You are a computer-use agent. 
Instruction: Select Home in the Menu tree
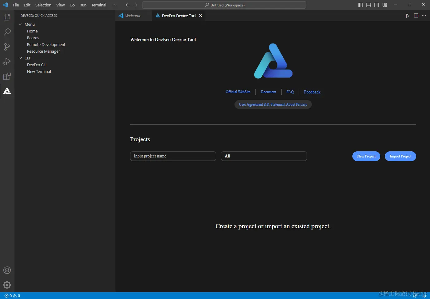pyautogui.click(x=32, y=31)
